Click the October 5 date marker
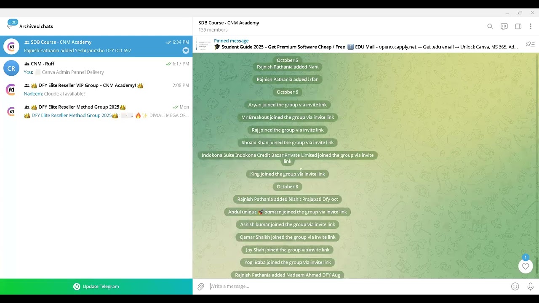 tap(288, 60)
